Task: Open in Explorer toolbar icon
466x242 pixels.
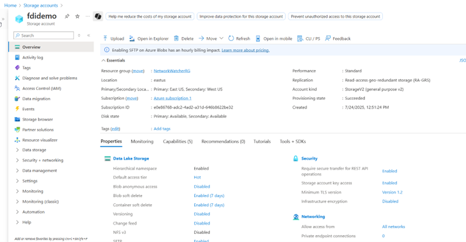Action: click(132, 38)
